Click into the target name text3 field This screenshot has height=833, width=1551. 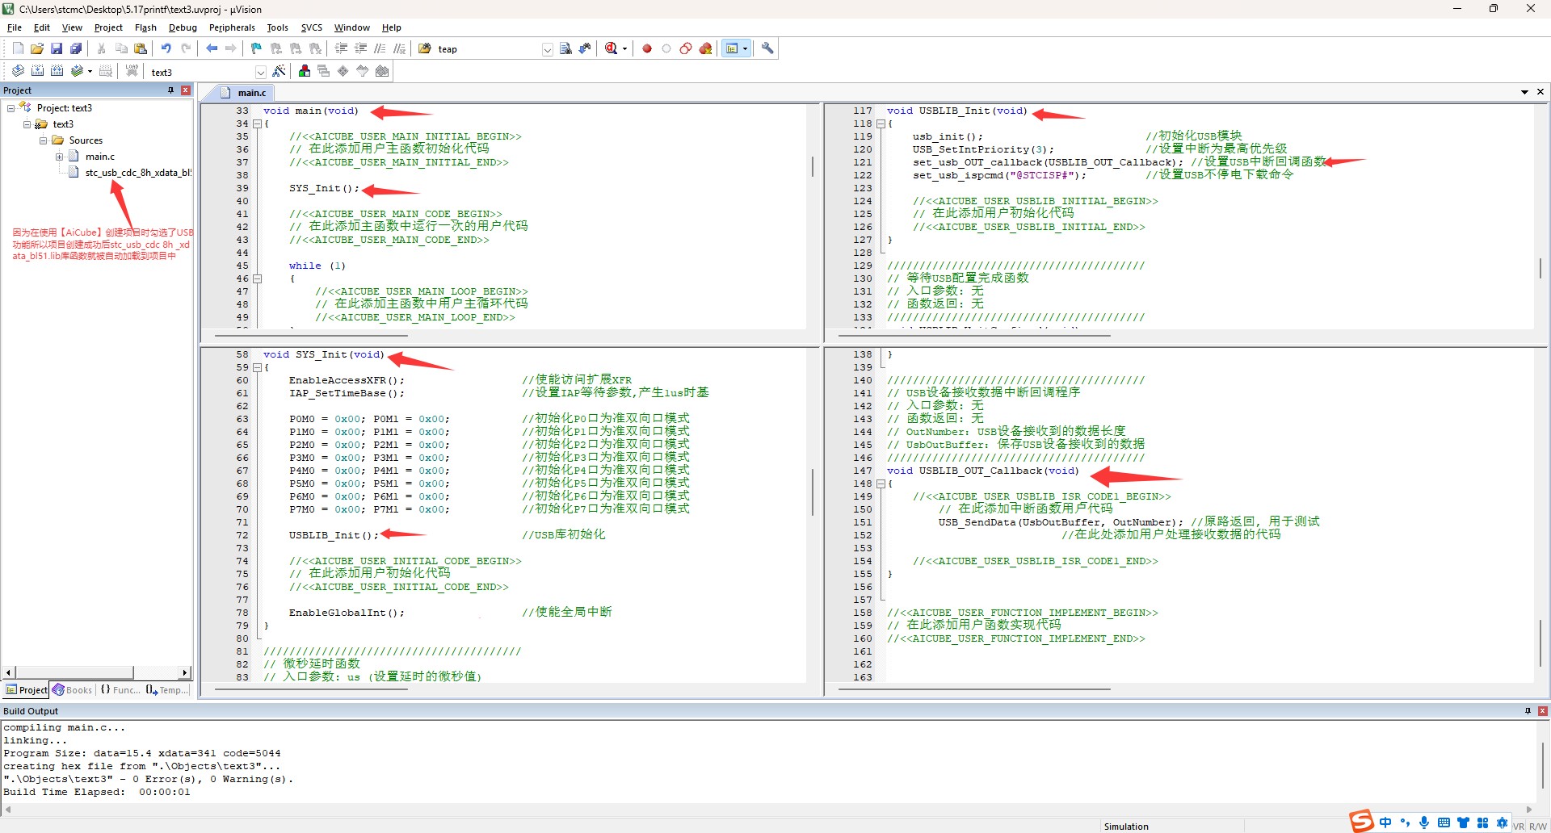click(x=201, y=72)
